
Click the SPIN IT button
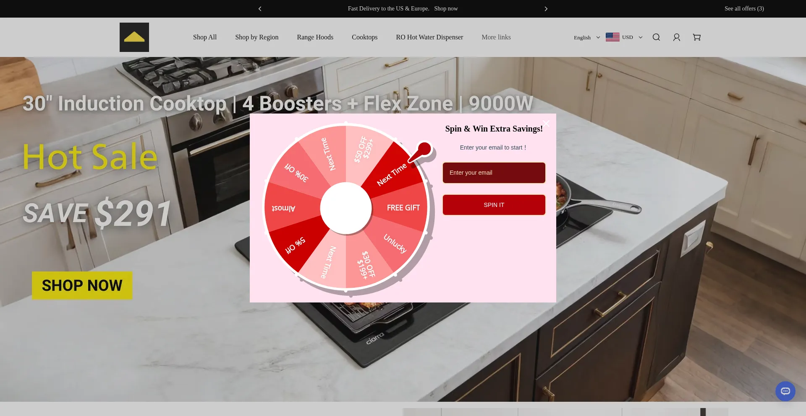click(494, 205)
